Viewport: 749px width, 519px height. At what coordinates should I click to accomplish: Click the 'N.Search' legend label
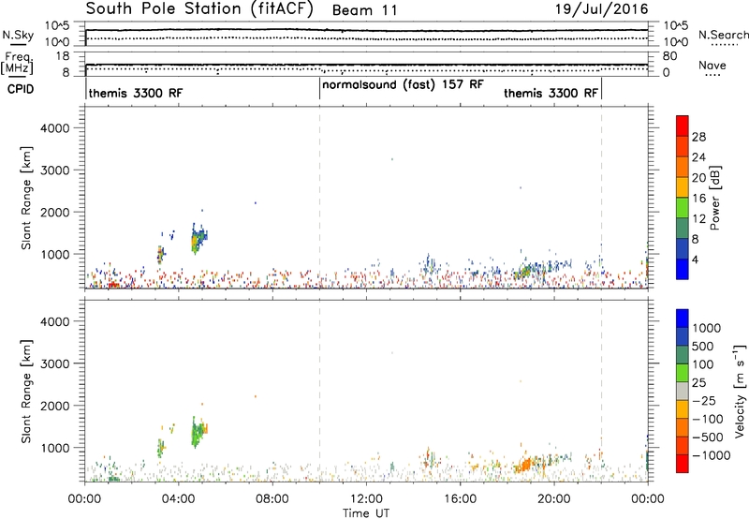pos(723,35)
